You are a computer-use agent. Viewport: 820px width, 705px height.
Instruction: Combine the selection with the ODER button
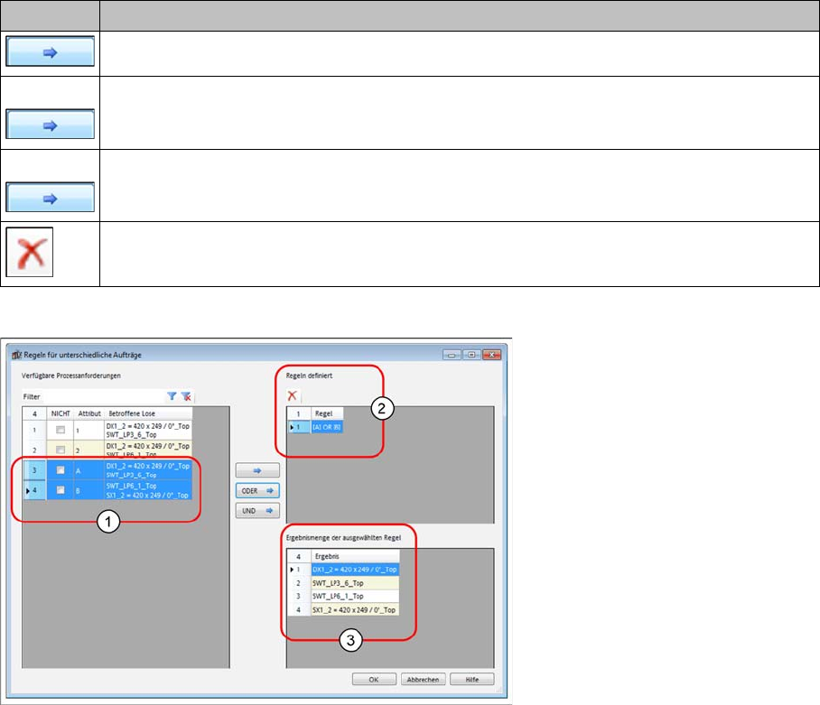click(x=257, y=491)
